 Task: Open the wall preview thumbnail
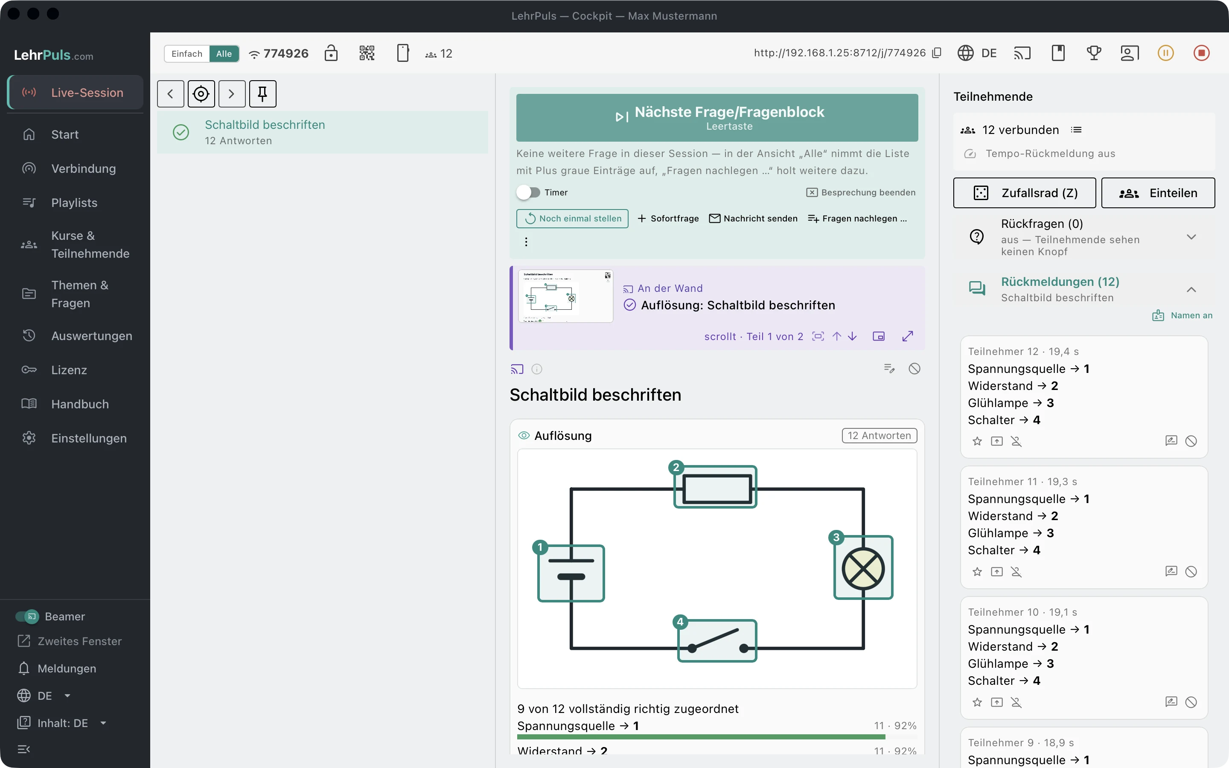coord(566,296)
